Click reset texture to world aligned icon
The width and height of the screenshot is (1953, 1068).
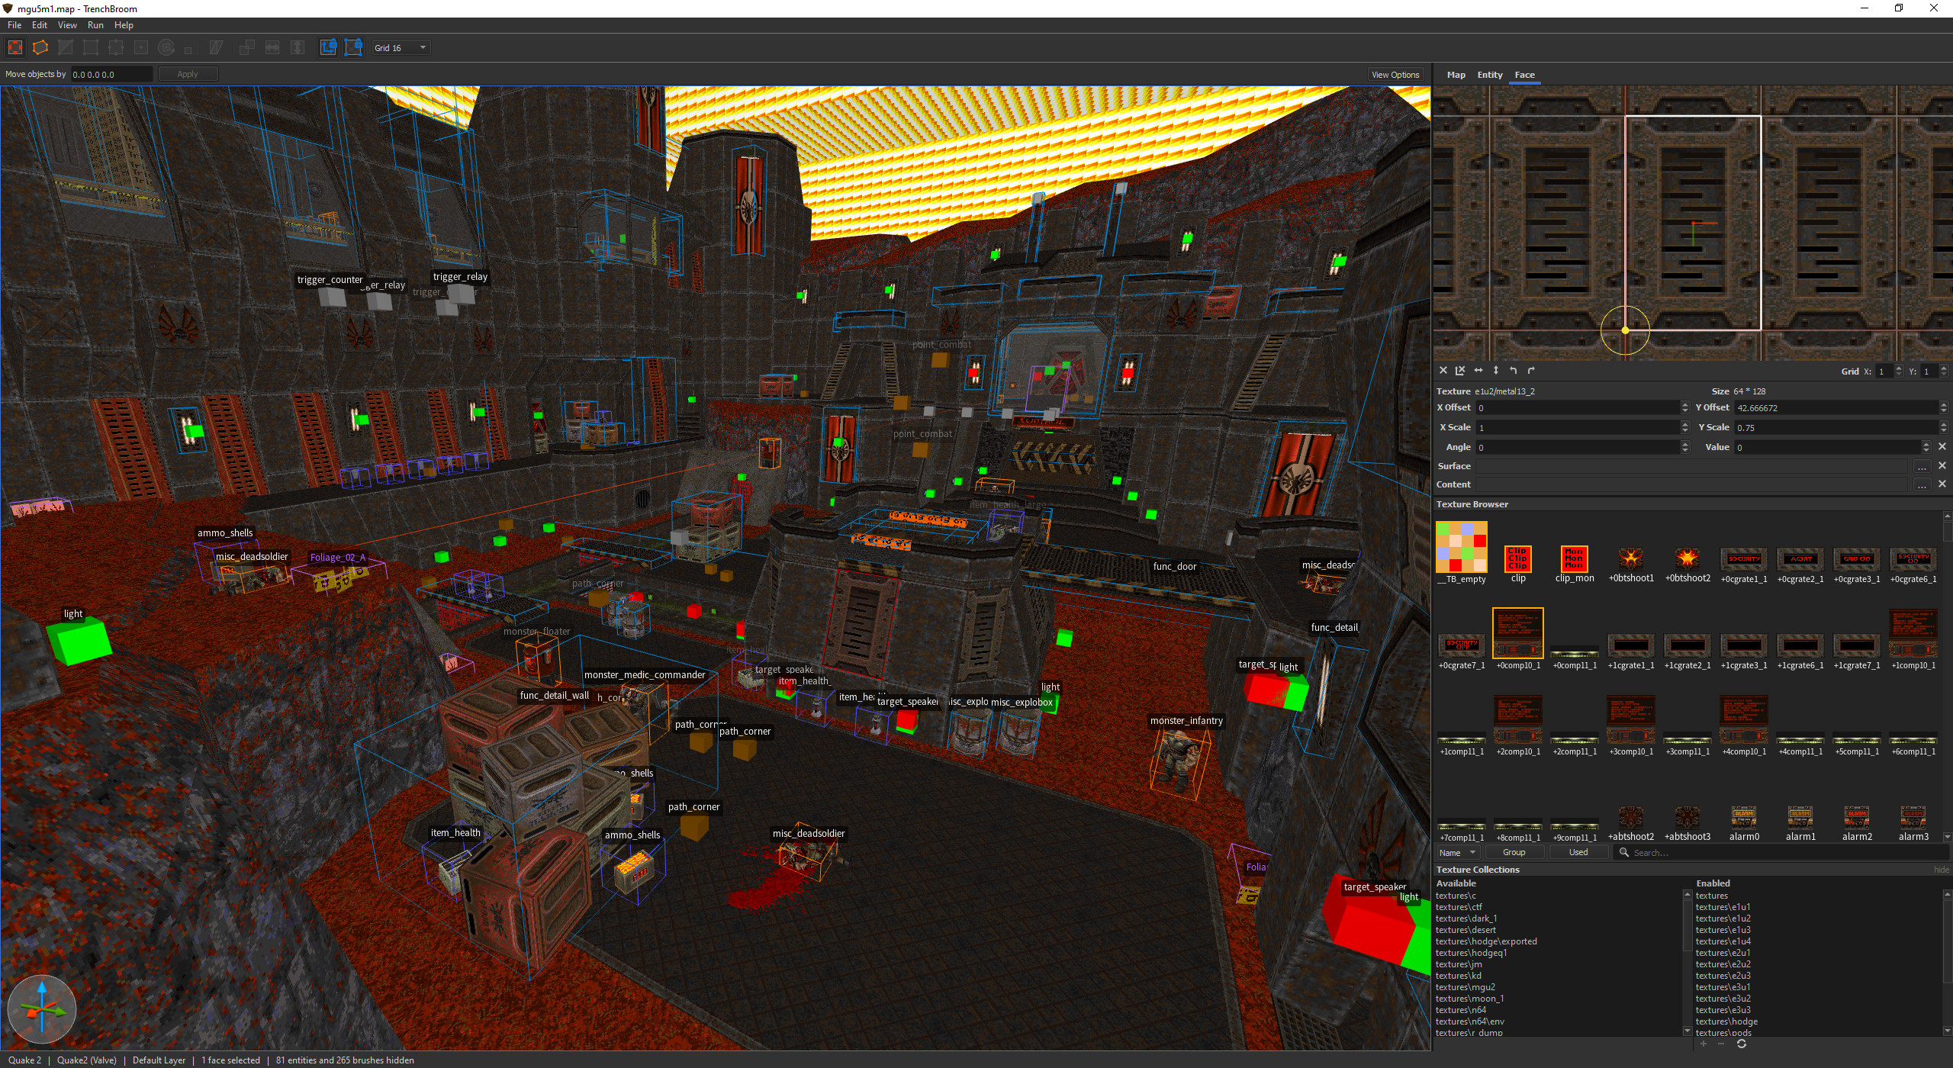pos(1460,370)
